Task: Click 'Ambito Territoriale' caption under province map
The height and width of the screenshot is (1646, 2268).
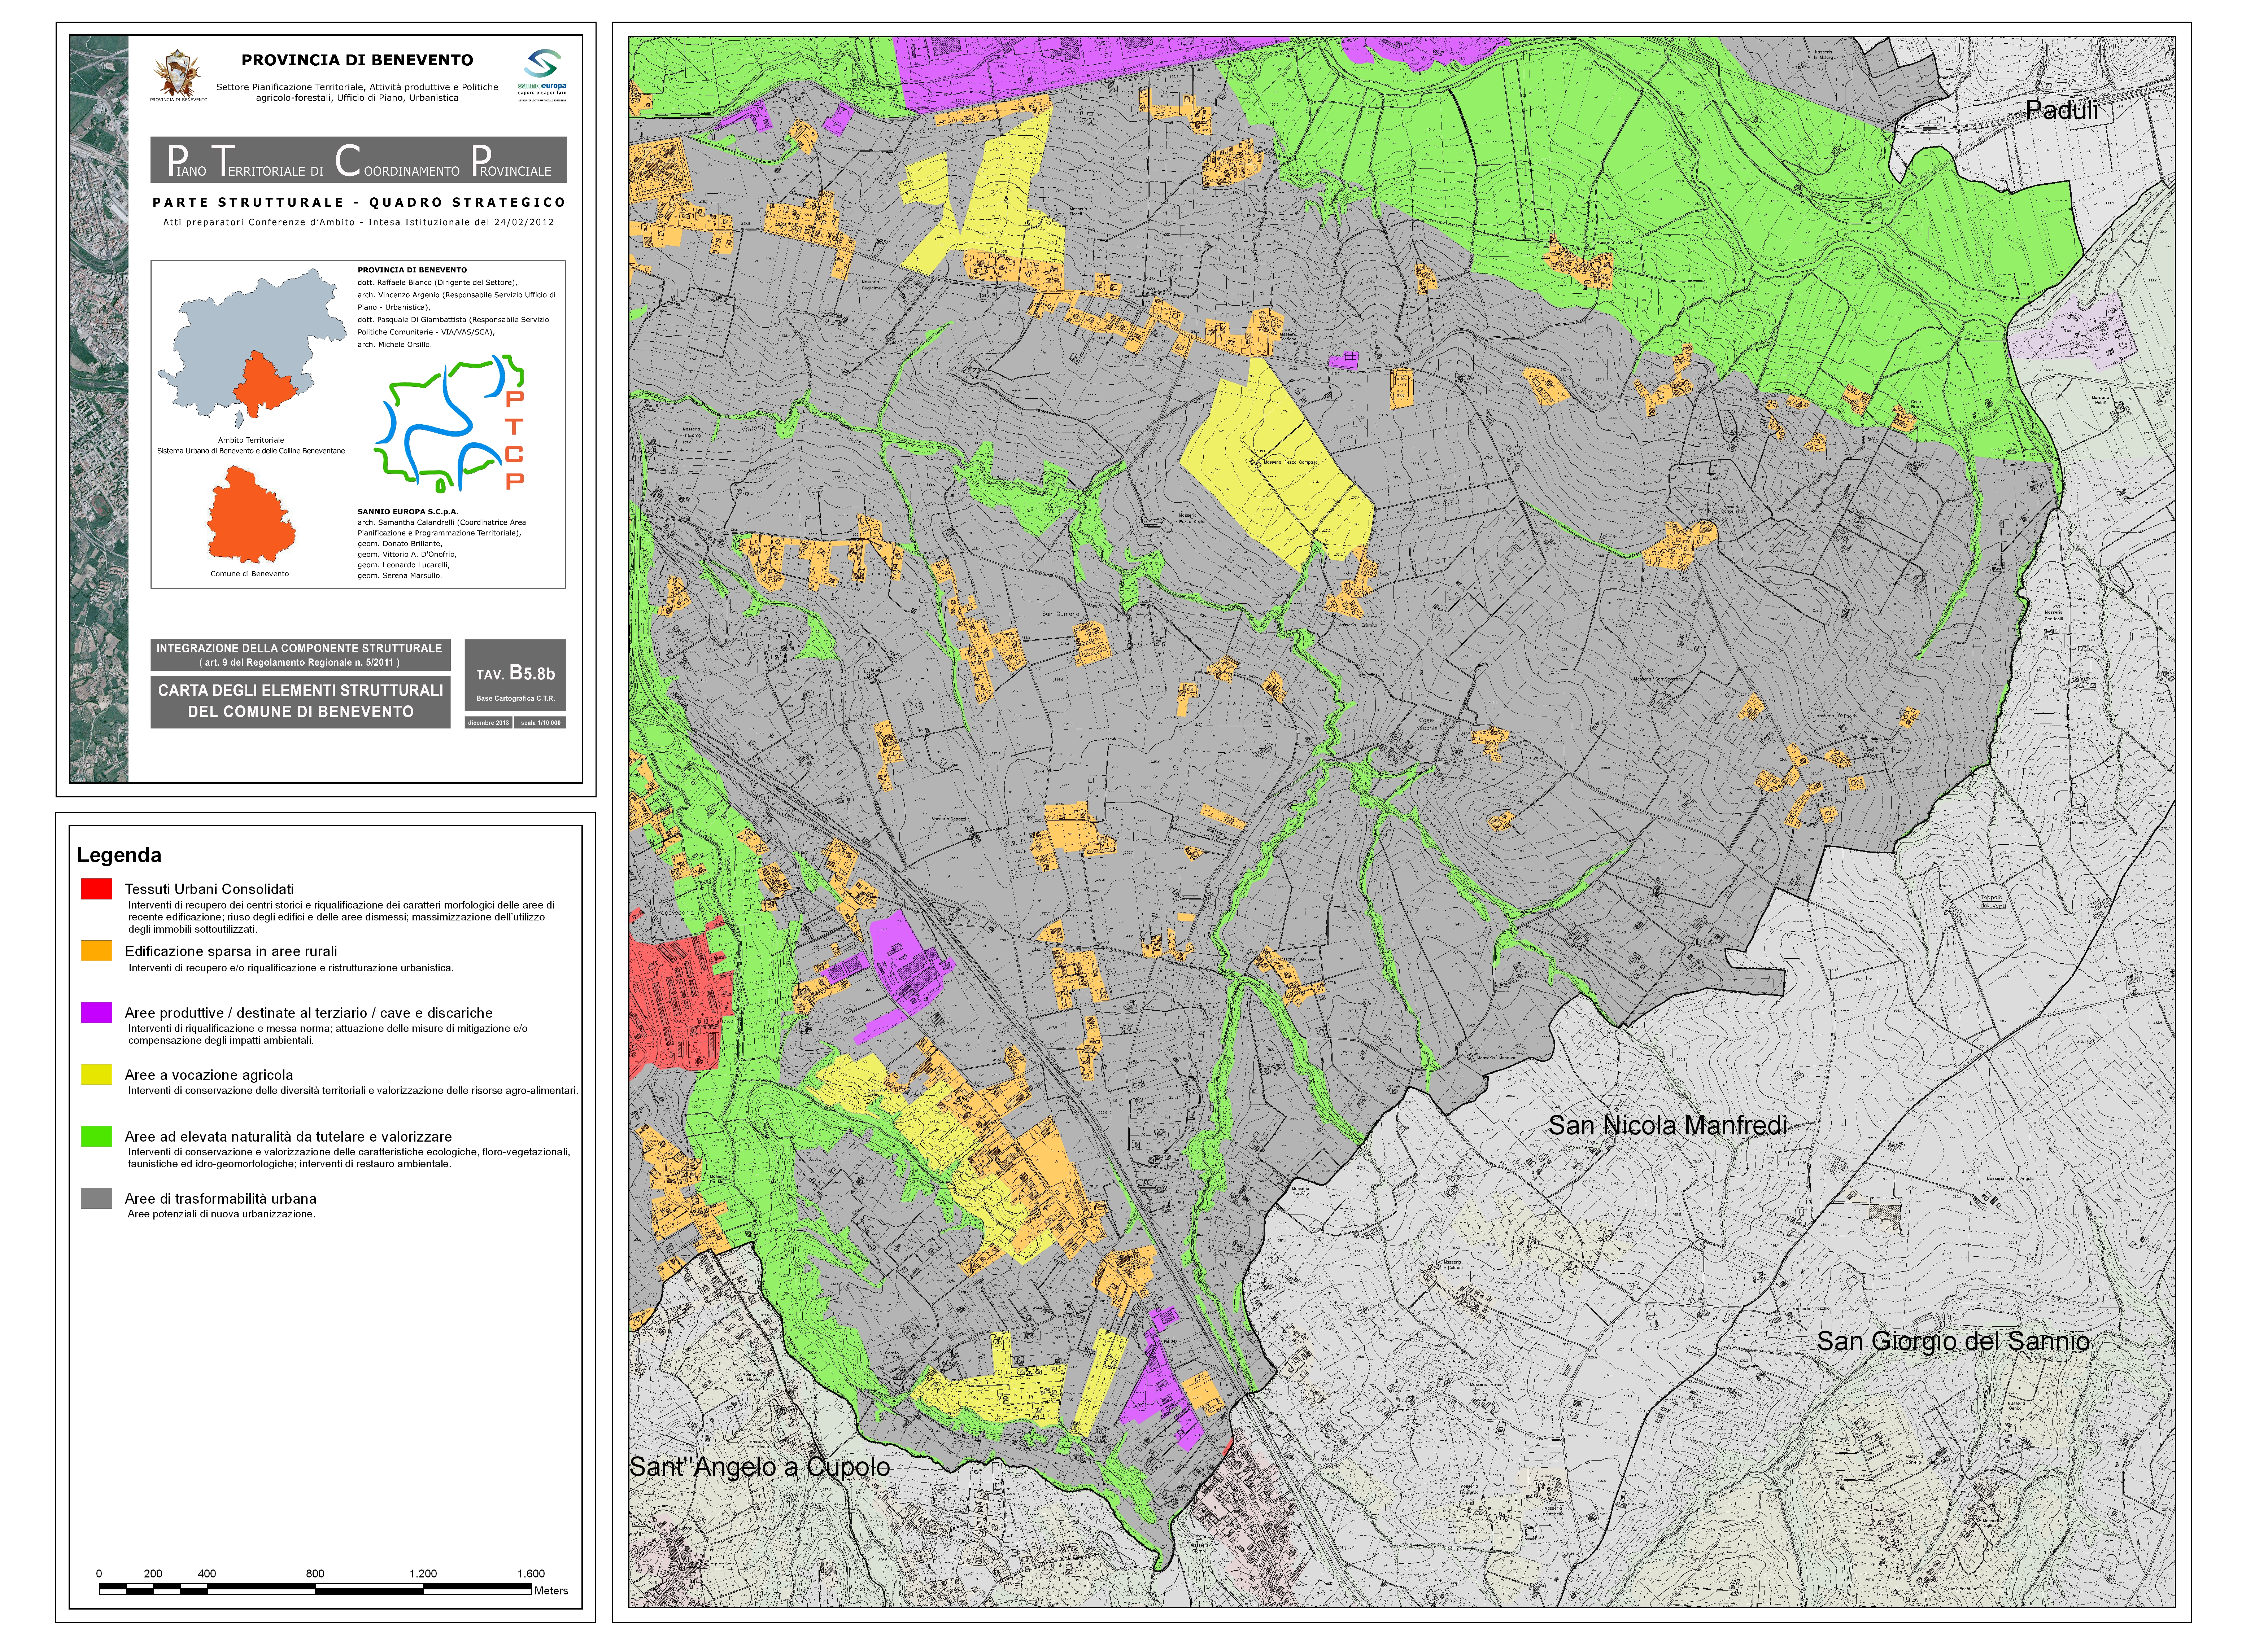Action: click(251, 440)
